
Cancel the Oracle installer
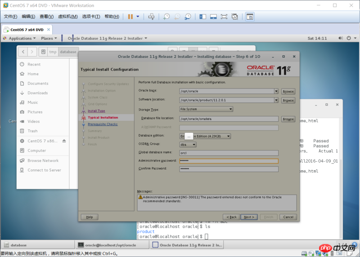pyautogui.click(x=288, y=217)
